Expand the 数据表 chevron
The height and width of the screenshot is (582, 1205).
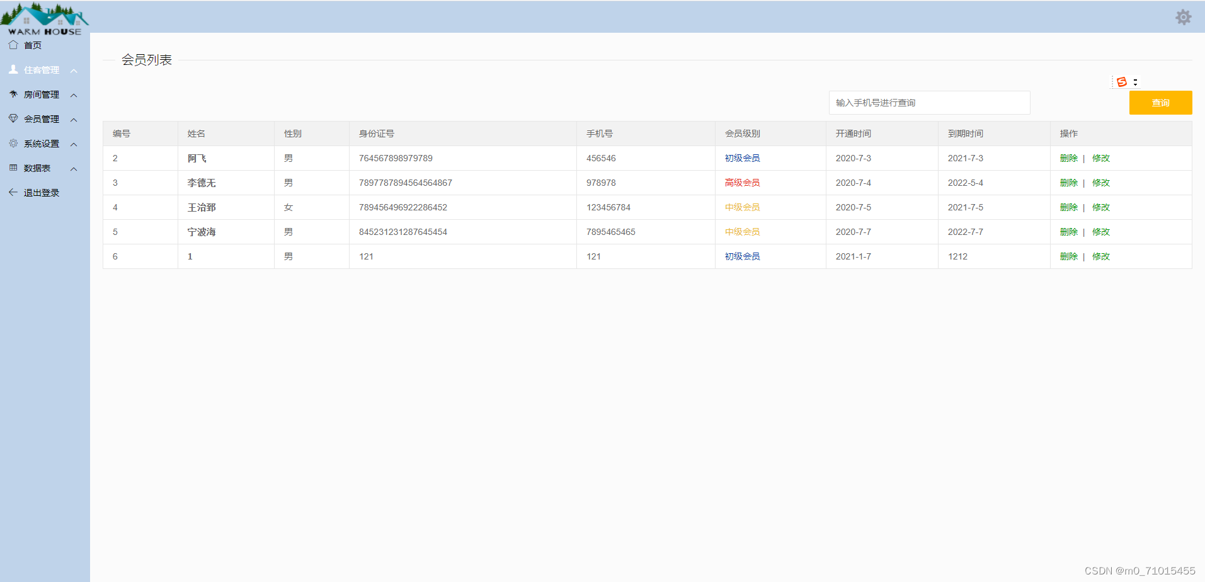pos(74,169)
